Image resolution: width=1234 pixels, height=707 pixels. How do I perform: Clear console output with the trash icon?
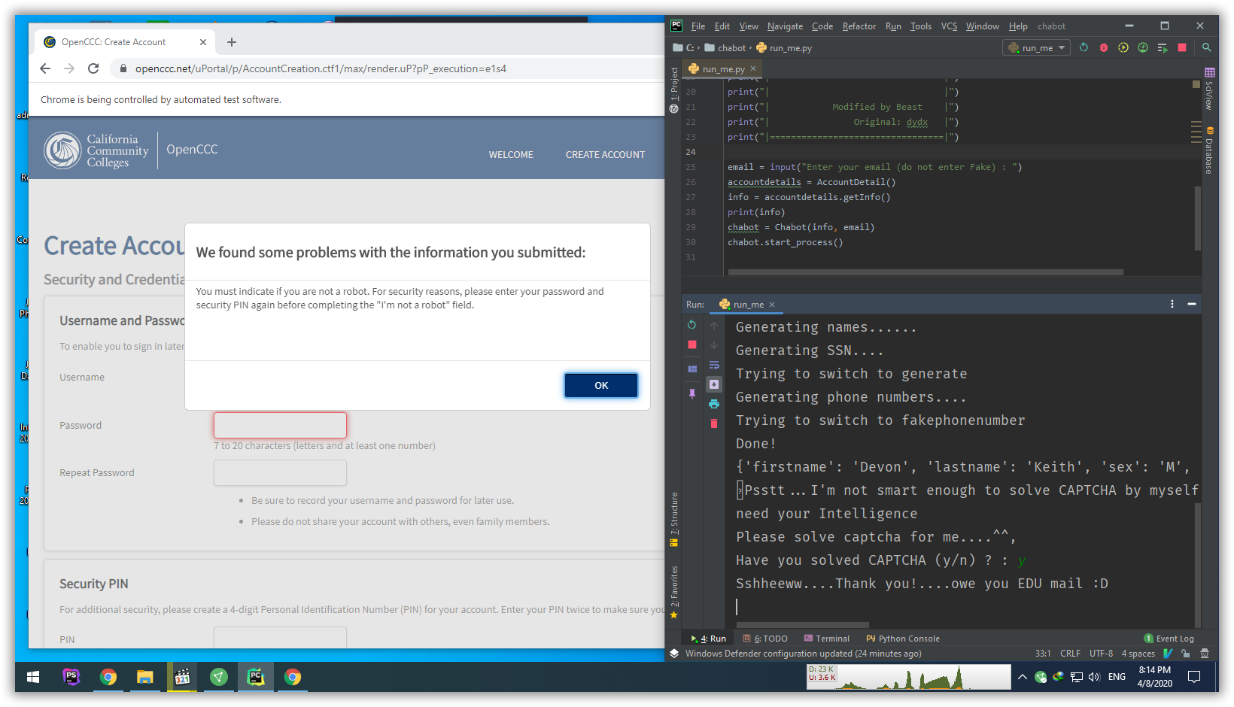tap(714, 423)
